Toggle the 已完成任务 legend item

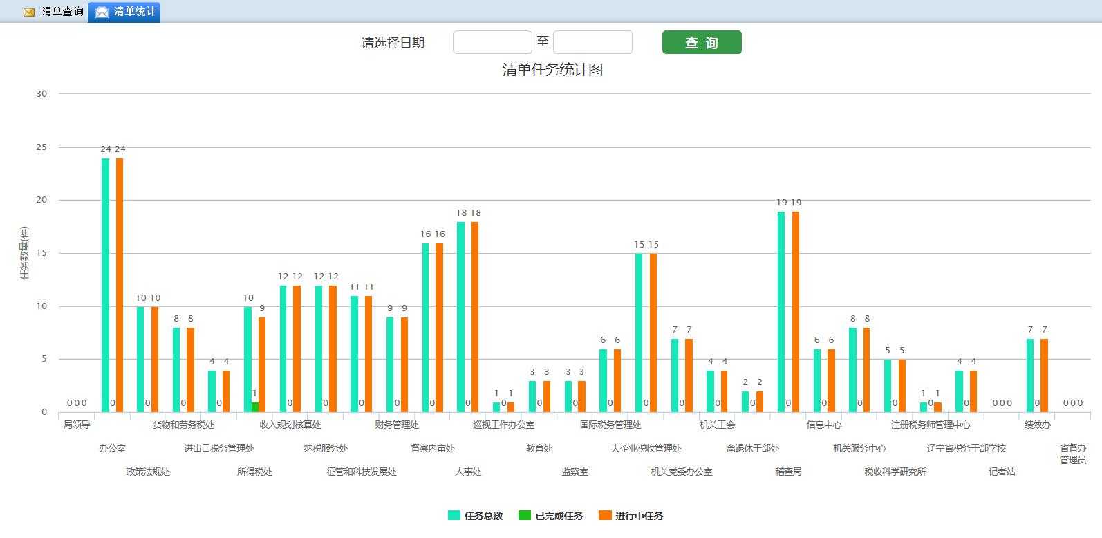pyautogui.click(x=550, y=516)
